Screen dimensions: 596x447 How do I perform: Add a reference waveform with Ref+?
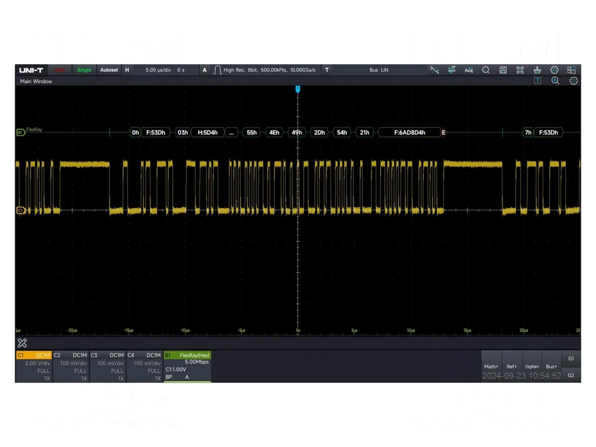(512, 367)
